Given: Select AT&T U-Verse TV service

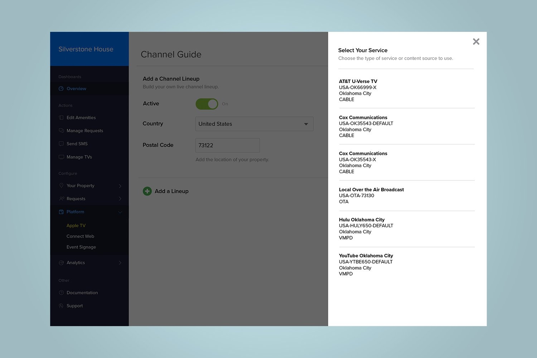Looking at the screenshot, I should click(358, 90).
